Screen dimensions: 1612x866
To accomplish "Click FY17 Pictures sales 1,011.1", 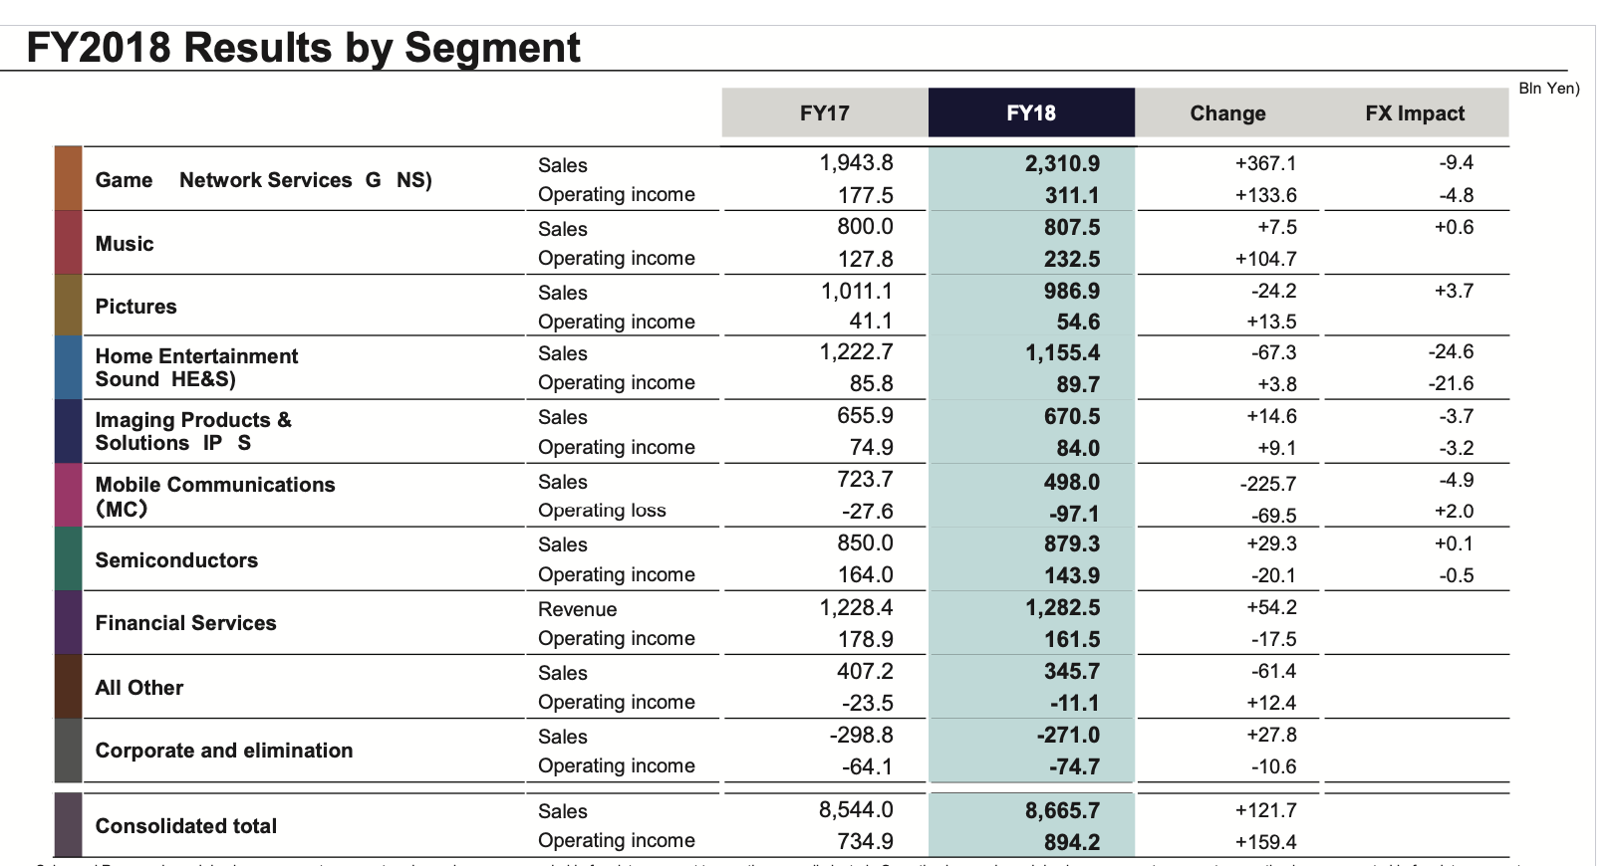I will pos(856,291).
